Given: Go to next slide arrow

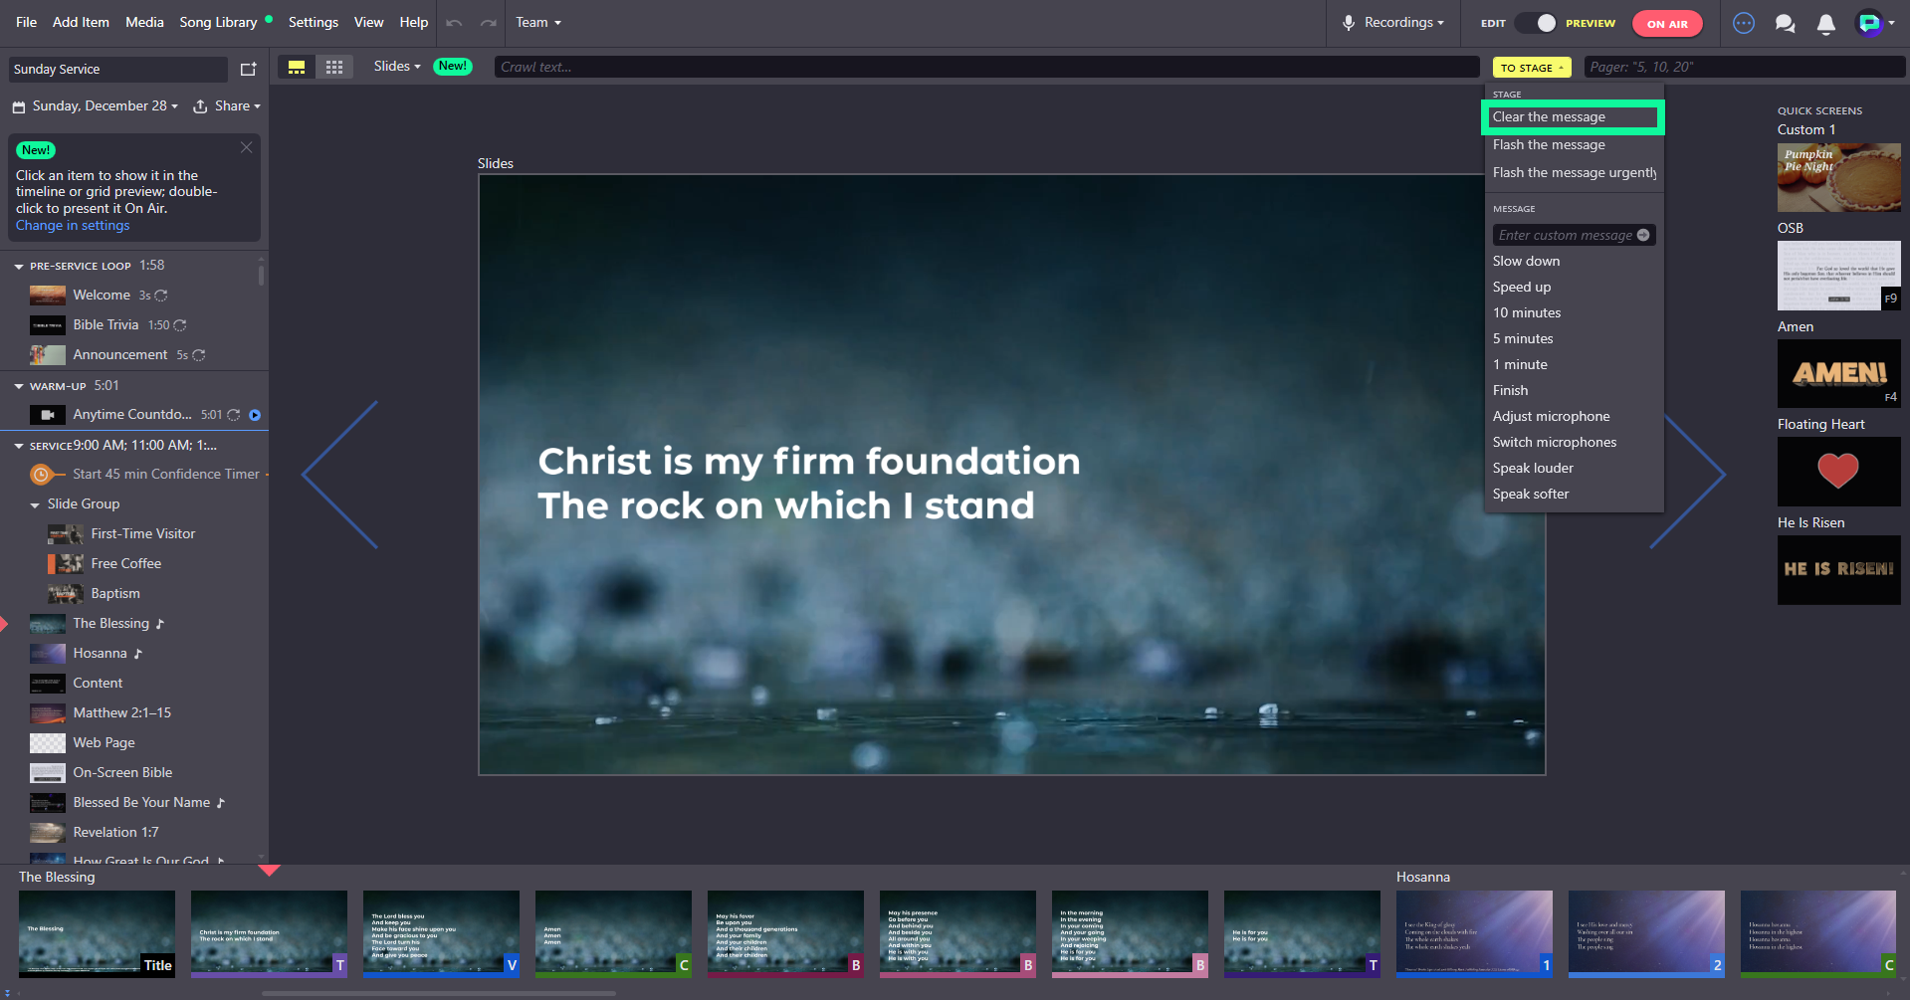Looking at the screenshot, I should pyautogui.click(x=1688, y=476).
